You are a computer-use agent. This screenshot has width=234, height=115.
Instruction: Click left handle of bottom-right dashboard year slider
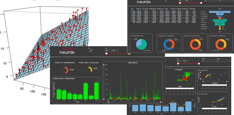[x=178, y=63]
